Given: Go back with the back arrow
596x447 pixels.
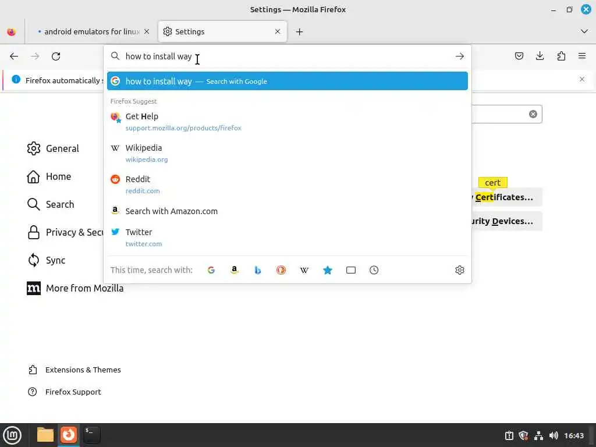Looking at the screenshot, I should (14, 56).
